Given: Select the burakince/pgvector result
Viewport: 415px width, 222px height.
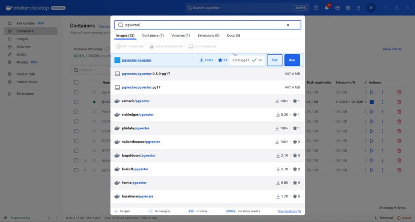Looking at the screenshot, I should coord(207,196).
